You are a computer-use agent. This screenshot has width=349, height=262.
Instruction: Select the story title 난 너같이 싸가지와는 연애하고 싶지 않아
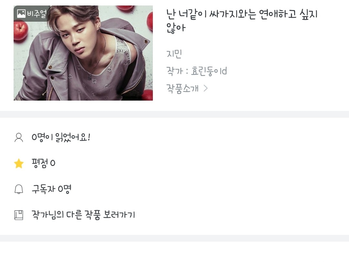point(242,21)
